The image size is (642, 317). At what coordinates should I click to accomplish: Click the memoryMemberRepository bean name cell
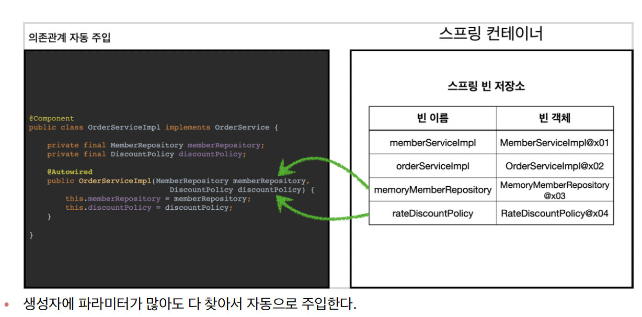pyautogui.click(x=433, y=190)
